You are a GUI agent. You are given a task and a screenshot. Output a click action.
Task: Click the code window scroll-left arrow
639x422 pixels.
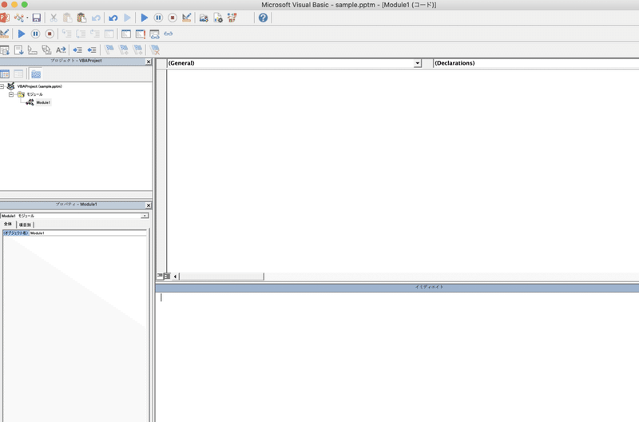coord(175,277)
